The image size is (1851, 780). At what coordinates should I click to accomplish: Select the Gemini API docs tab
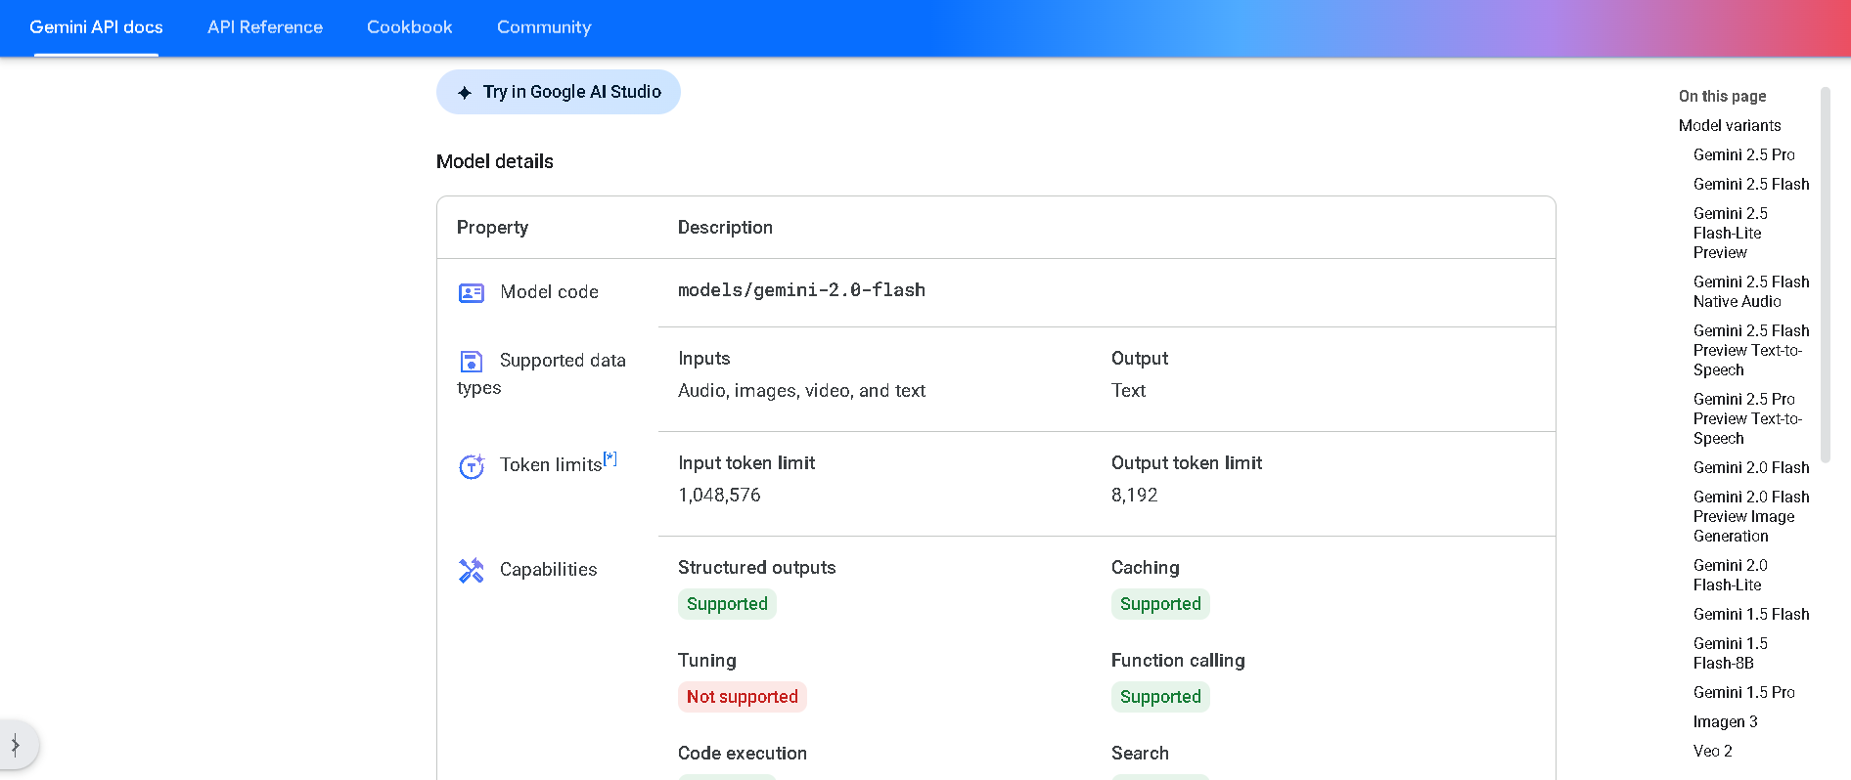tap(96, 27)
